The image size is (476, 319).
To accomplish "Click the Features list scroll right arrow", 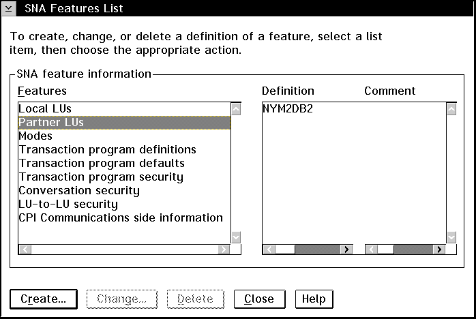I will point(224,249).
